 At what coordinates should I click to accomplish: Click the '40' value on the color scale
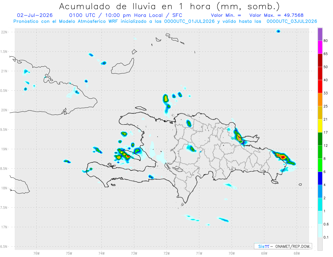click(326, 80)
